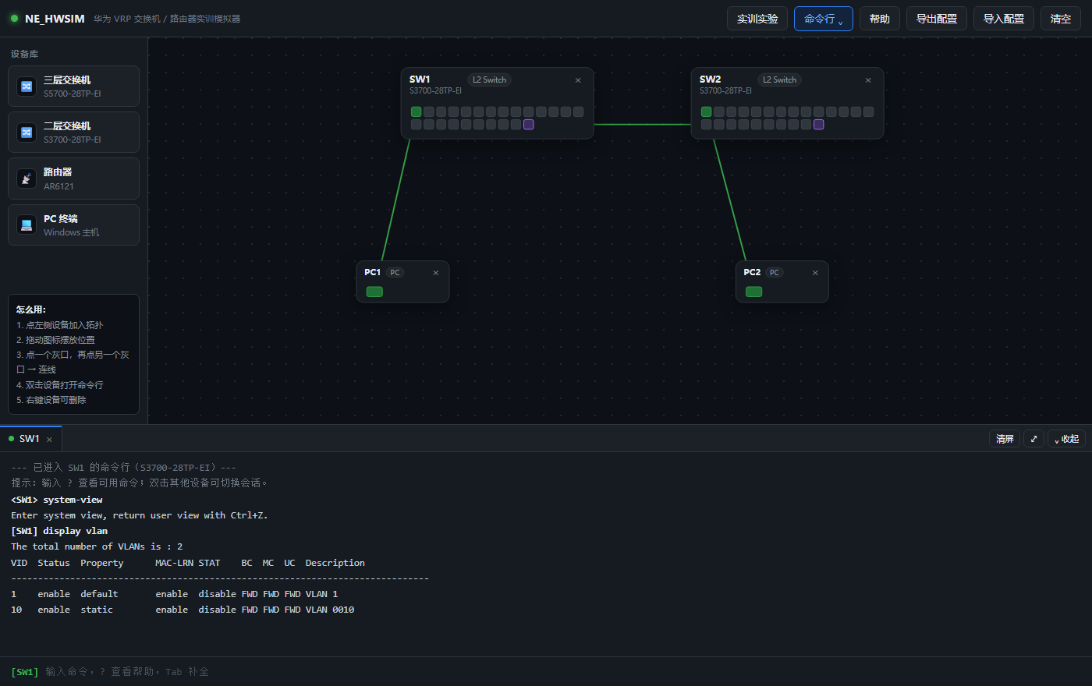Click the NE_HWSIM app title
This screenshot has height=686, width=1092.
55,19
